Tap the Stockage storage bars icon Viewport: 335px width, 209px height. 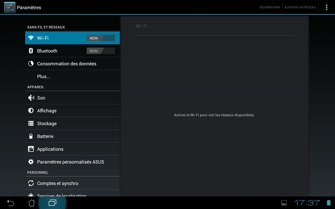click(x=31, y=123)
